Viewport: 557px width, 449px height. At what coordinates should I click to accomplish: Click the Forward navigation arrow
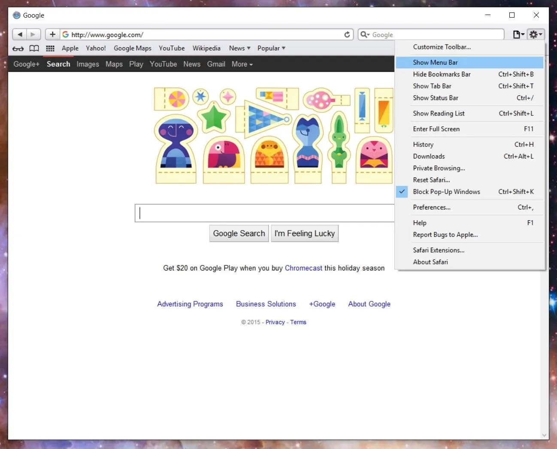(x=33, y=34)
